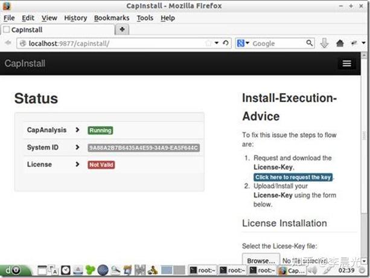The image size is (370, 278).
Task: Switch to the first workspace in pager
Action: 167,270
